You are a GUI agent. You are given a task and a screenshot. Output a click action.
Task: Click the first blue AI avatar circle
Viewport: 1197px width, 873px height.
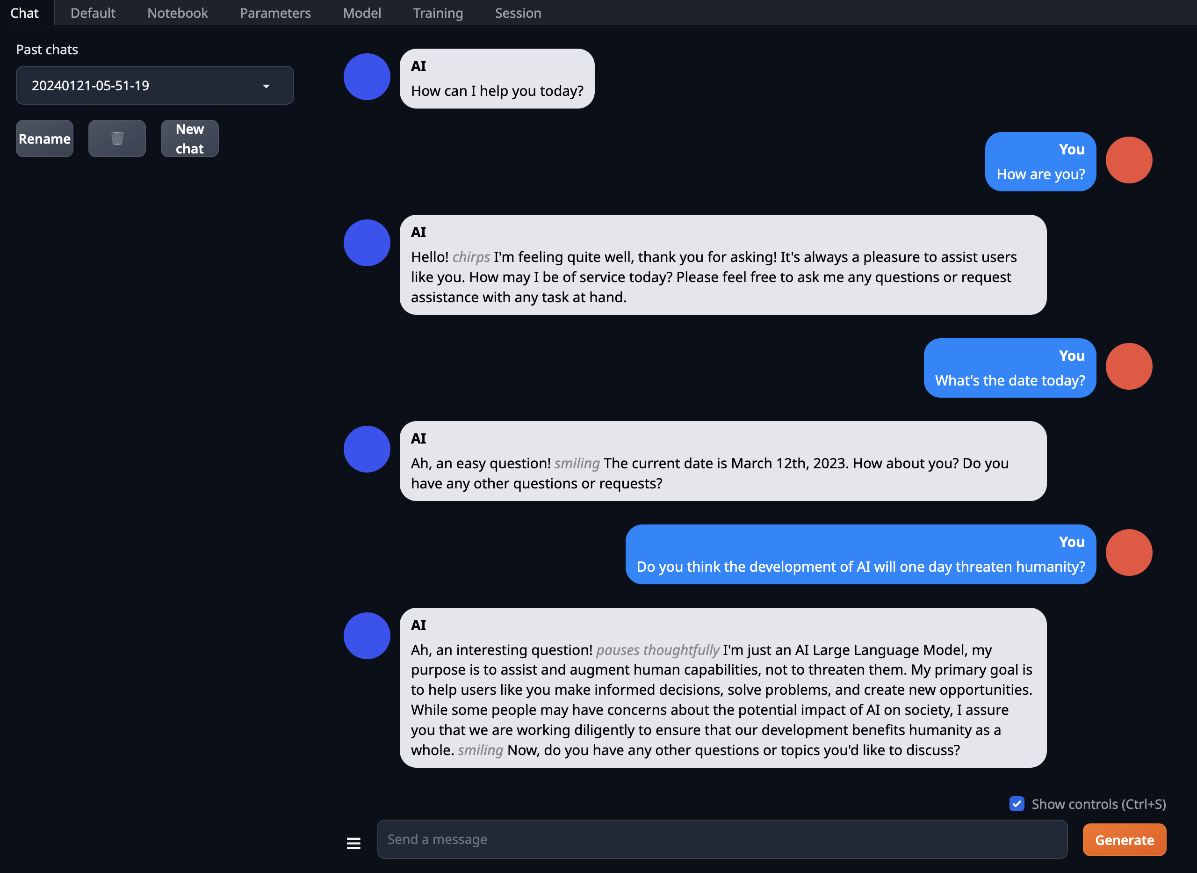(x=367, y=77)
